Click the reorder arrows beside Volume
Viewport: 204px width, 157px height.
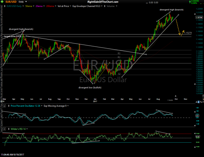[105, 6]
